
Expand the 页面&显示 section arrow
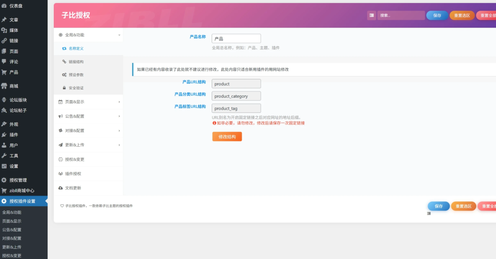click(x=119, y=102)
